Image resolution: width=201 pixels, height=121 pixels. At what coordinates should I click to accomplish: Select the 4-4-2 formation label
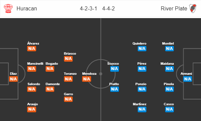point(109,9)
